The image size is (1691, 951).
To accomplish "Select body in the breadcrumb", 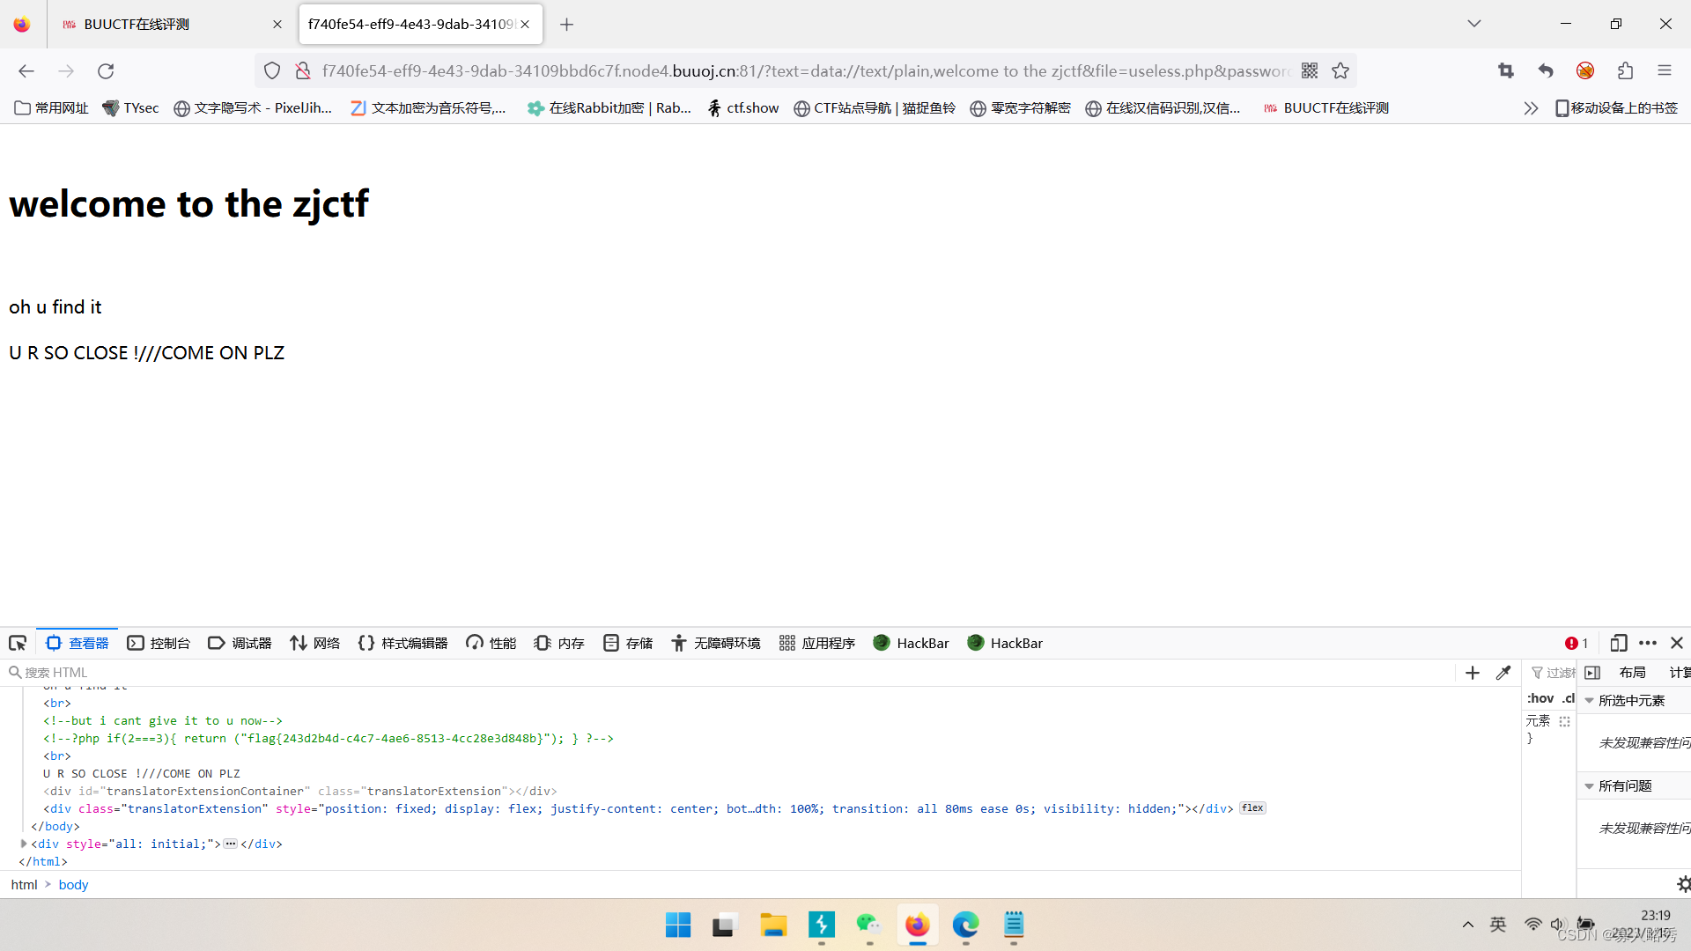I will (x=73, y=884).
